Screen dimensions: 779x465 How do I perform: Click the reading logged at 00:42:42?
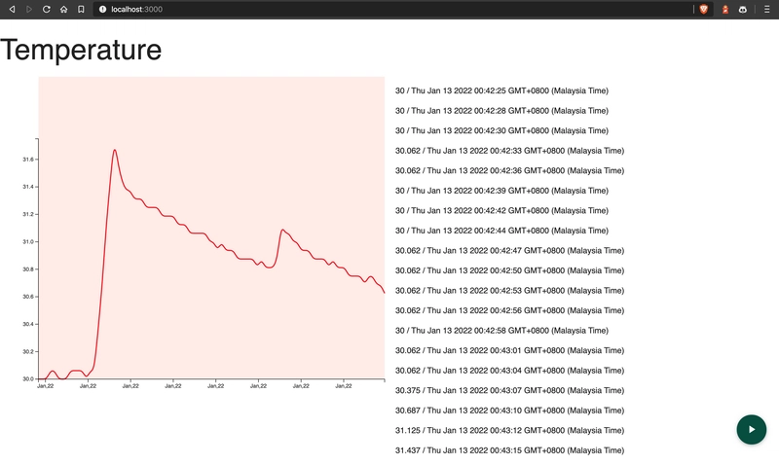click(x=501, y=210)
